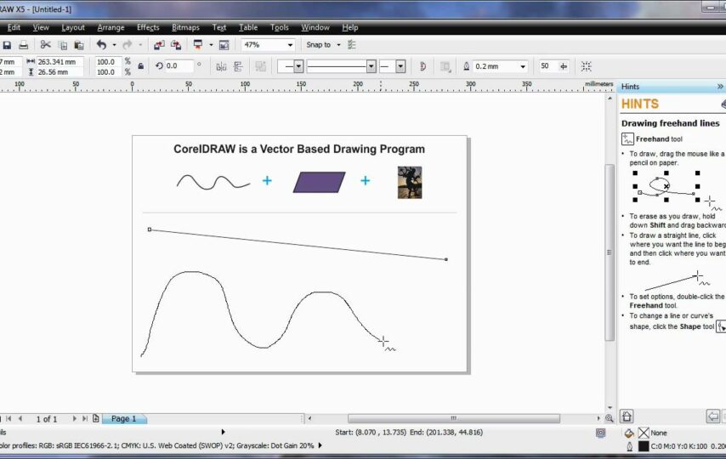Open the Help menu

[350, 27]
